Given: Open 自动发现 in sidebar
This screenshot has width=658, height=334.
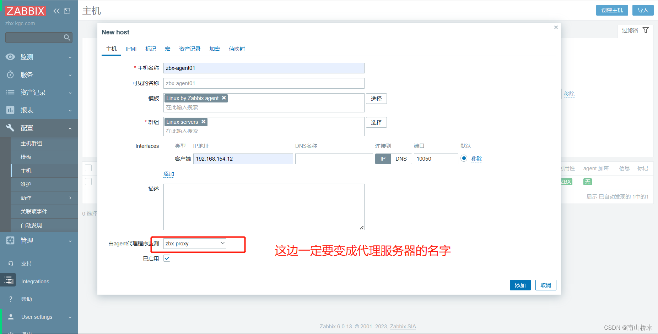Looking at the screenshot, I should tap(44, 225).
